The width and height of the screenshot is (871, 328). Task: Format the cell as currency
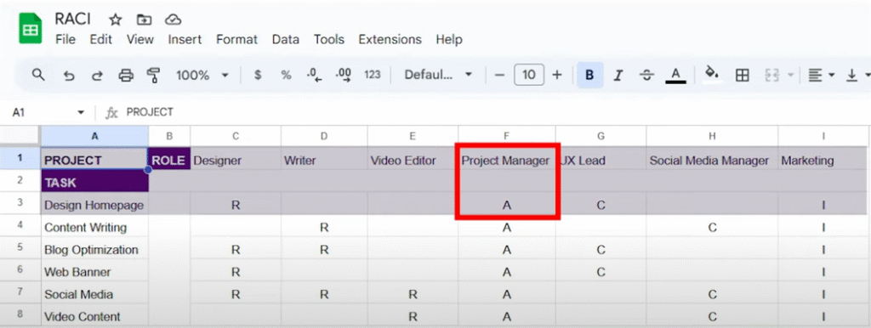pyautogui.click(x=258, y=75)
